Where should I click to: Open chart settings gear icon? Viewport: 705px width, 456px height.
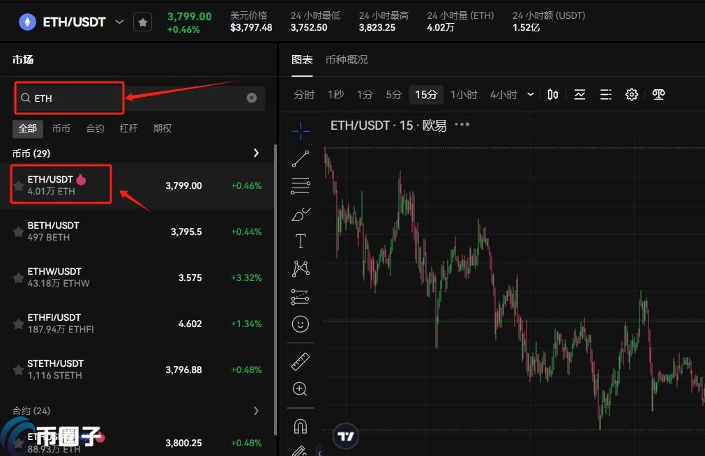coord(632,95)
